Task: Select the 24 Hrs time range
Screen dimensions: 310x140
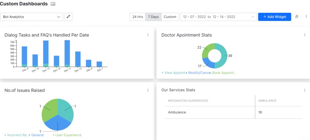Action: click(x=138, y=17)
